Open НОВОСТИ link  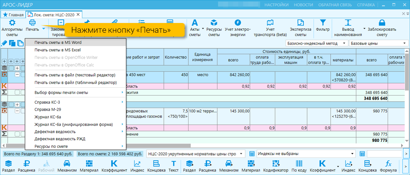pyautogui.click(x=303, y=5)
